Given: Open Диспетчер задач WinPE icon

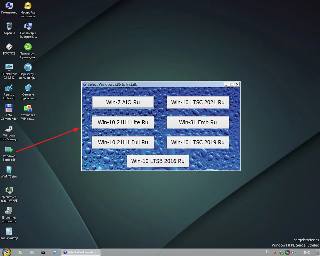Looking at the screenshot, I should 9,194.
